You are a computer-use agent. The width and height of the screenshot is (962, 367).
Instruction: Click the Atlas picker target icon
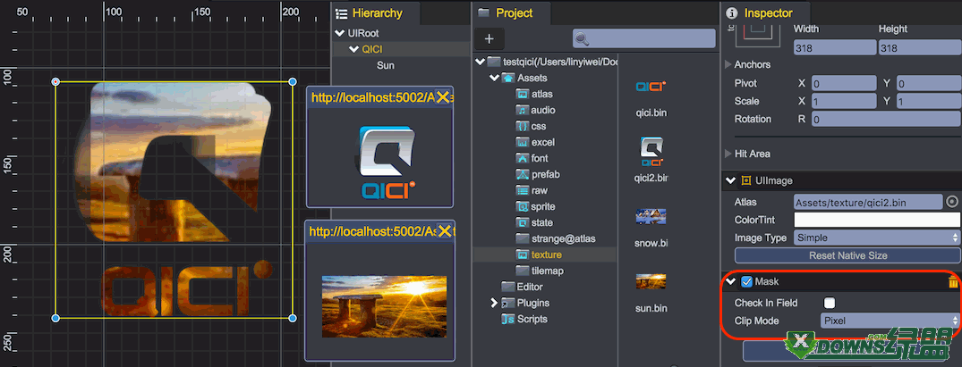click(952, 202)
